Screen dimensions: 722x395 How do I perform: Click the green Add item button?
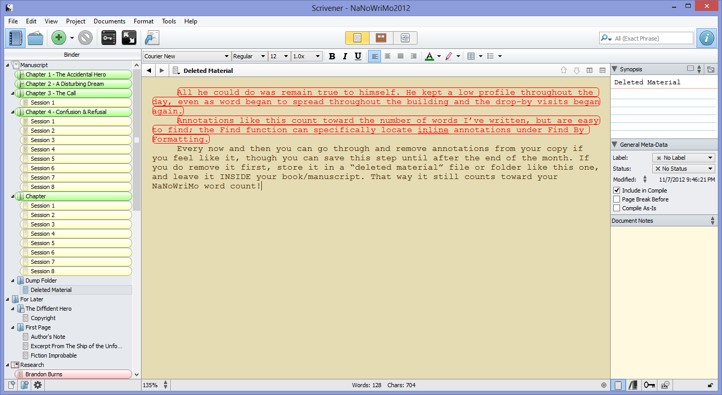59,38
